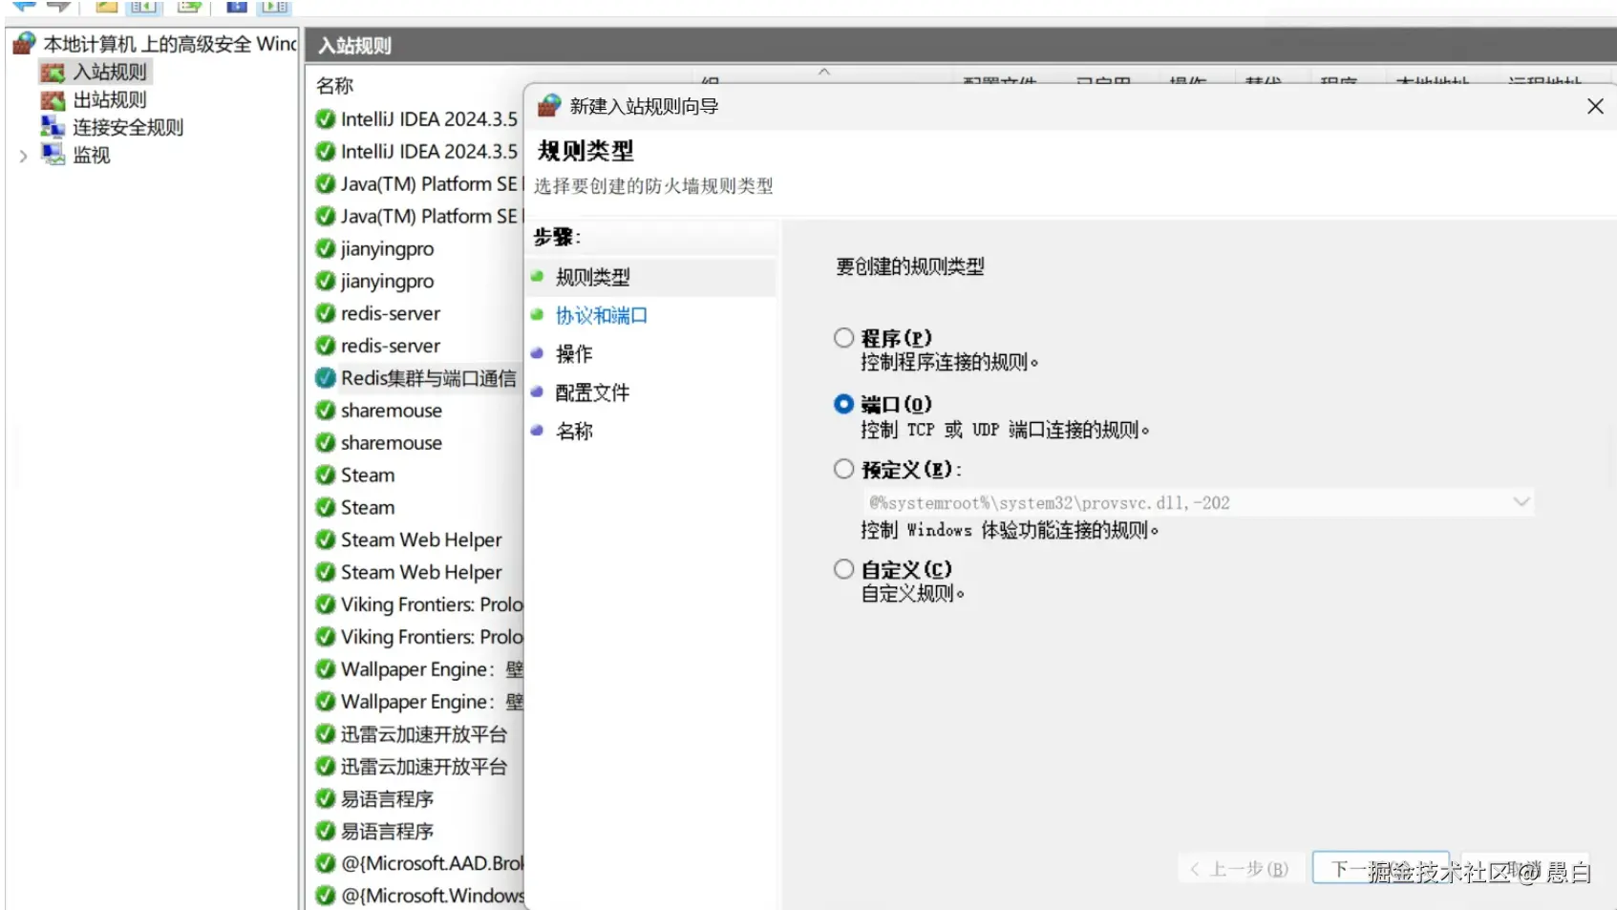
Task: Go to the 名称 wizard step
Action: [574, 432]
